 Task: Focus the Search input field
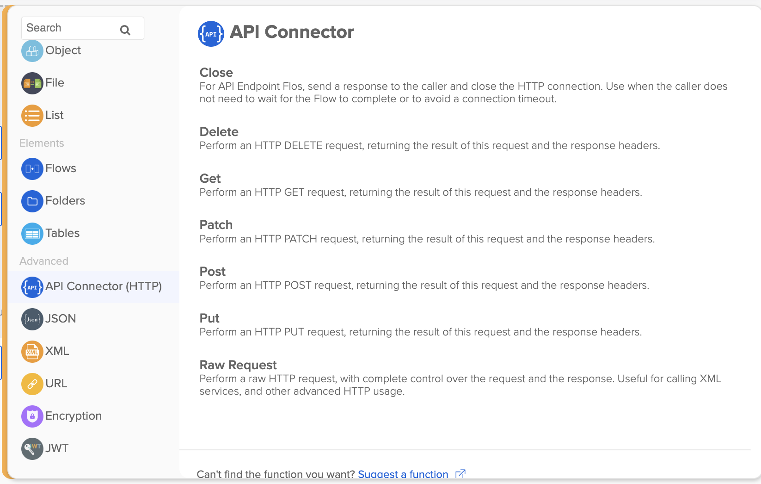click(x=69, y=28)
